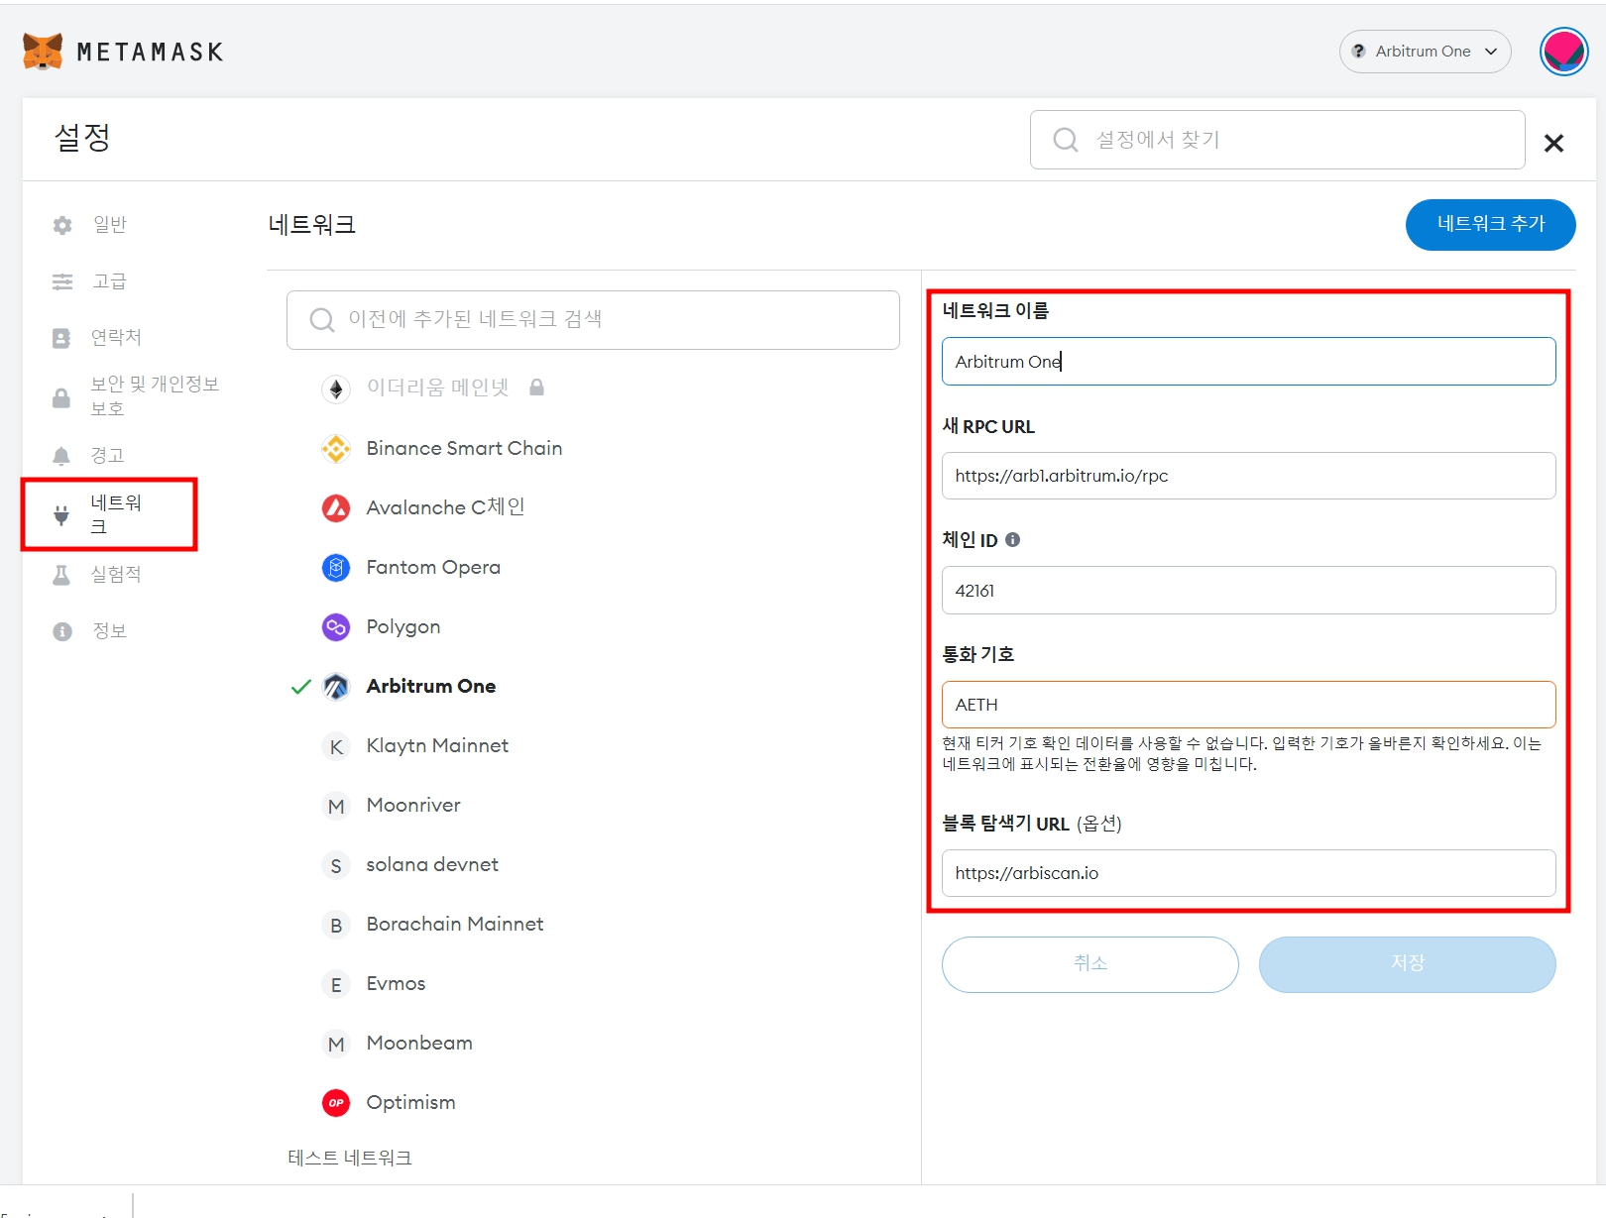This screenshot has width=1606, height=1218.
Task: Click the 체인 ID info tooltip icon
Action: point(1012,540)
